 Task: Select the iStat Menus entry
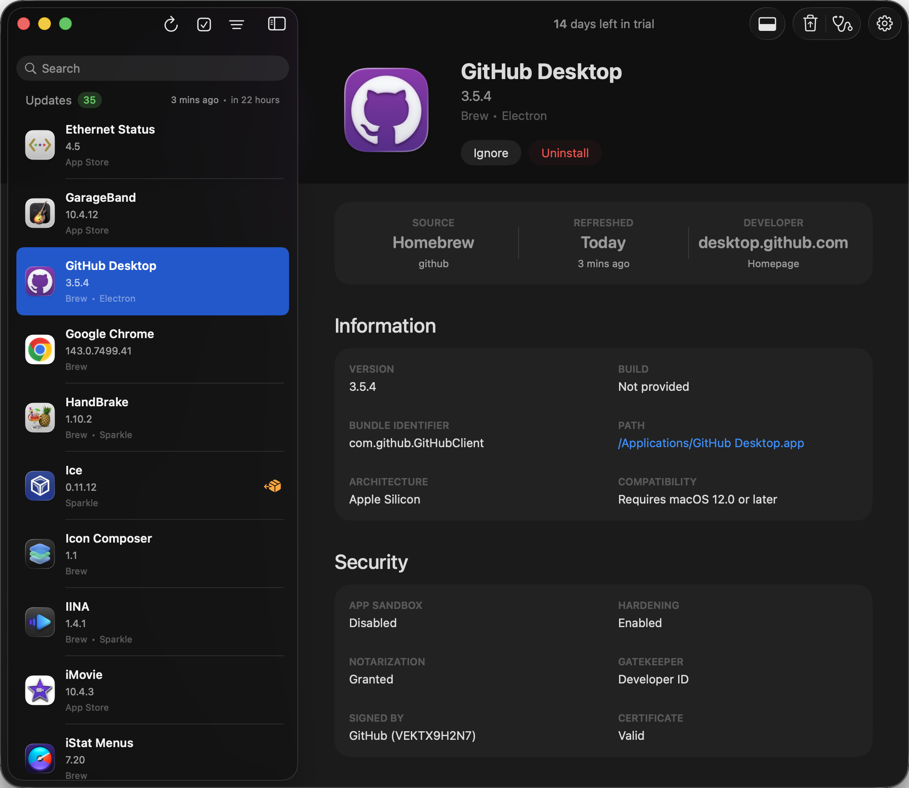pyautogui.click(x=152, y=757)
